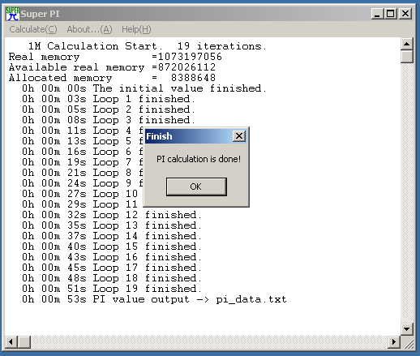Click the vertical scrollbar thumb
This screenshot has width=420, height=356.
point(407,57)
